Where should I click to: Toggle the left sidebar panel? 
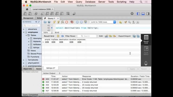click(138, 14)
